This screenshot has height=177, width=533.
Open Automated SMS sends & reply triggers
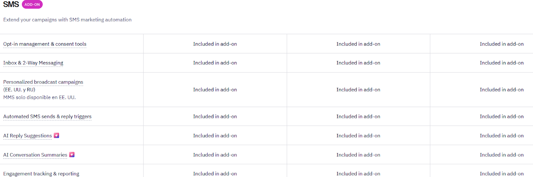pos(47,117)
